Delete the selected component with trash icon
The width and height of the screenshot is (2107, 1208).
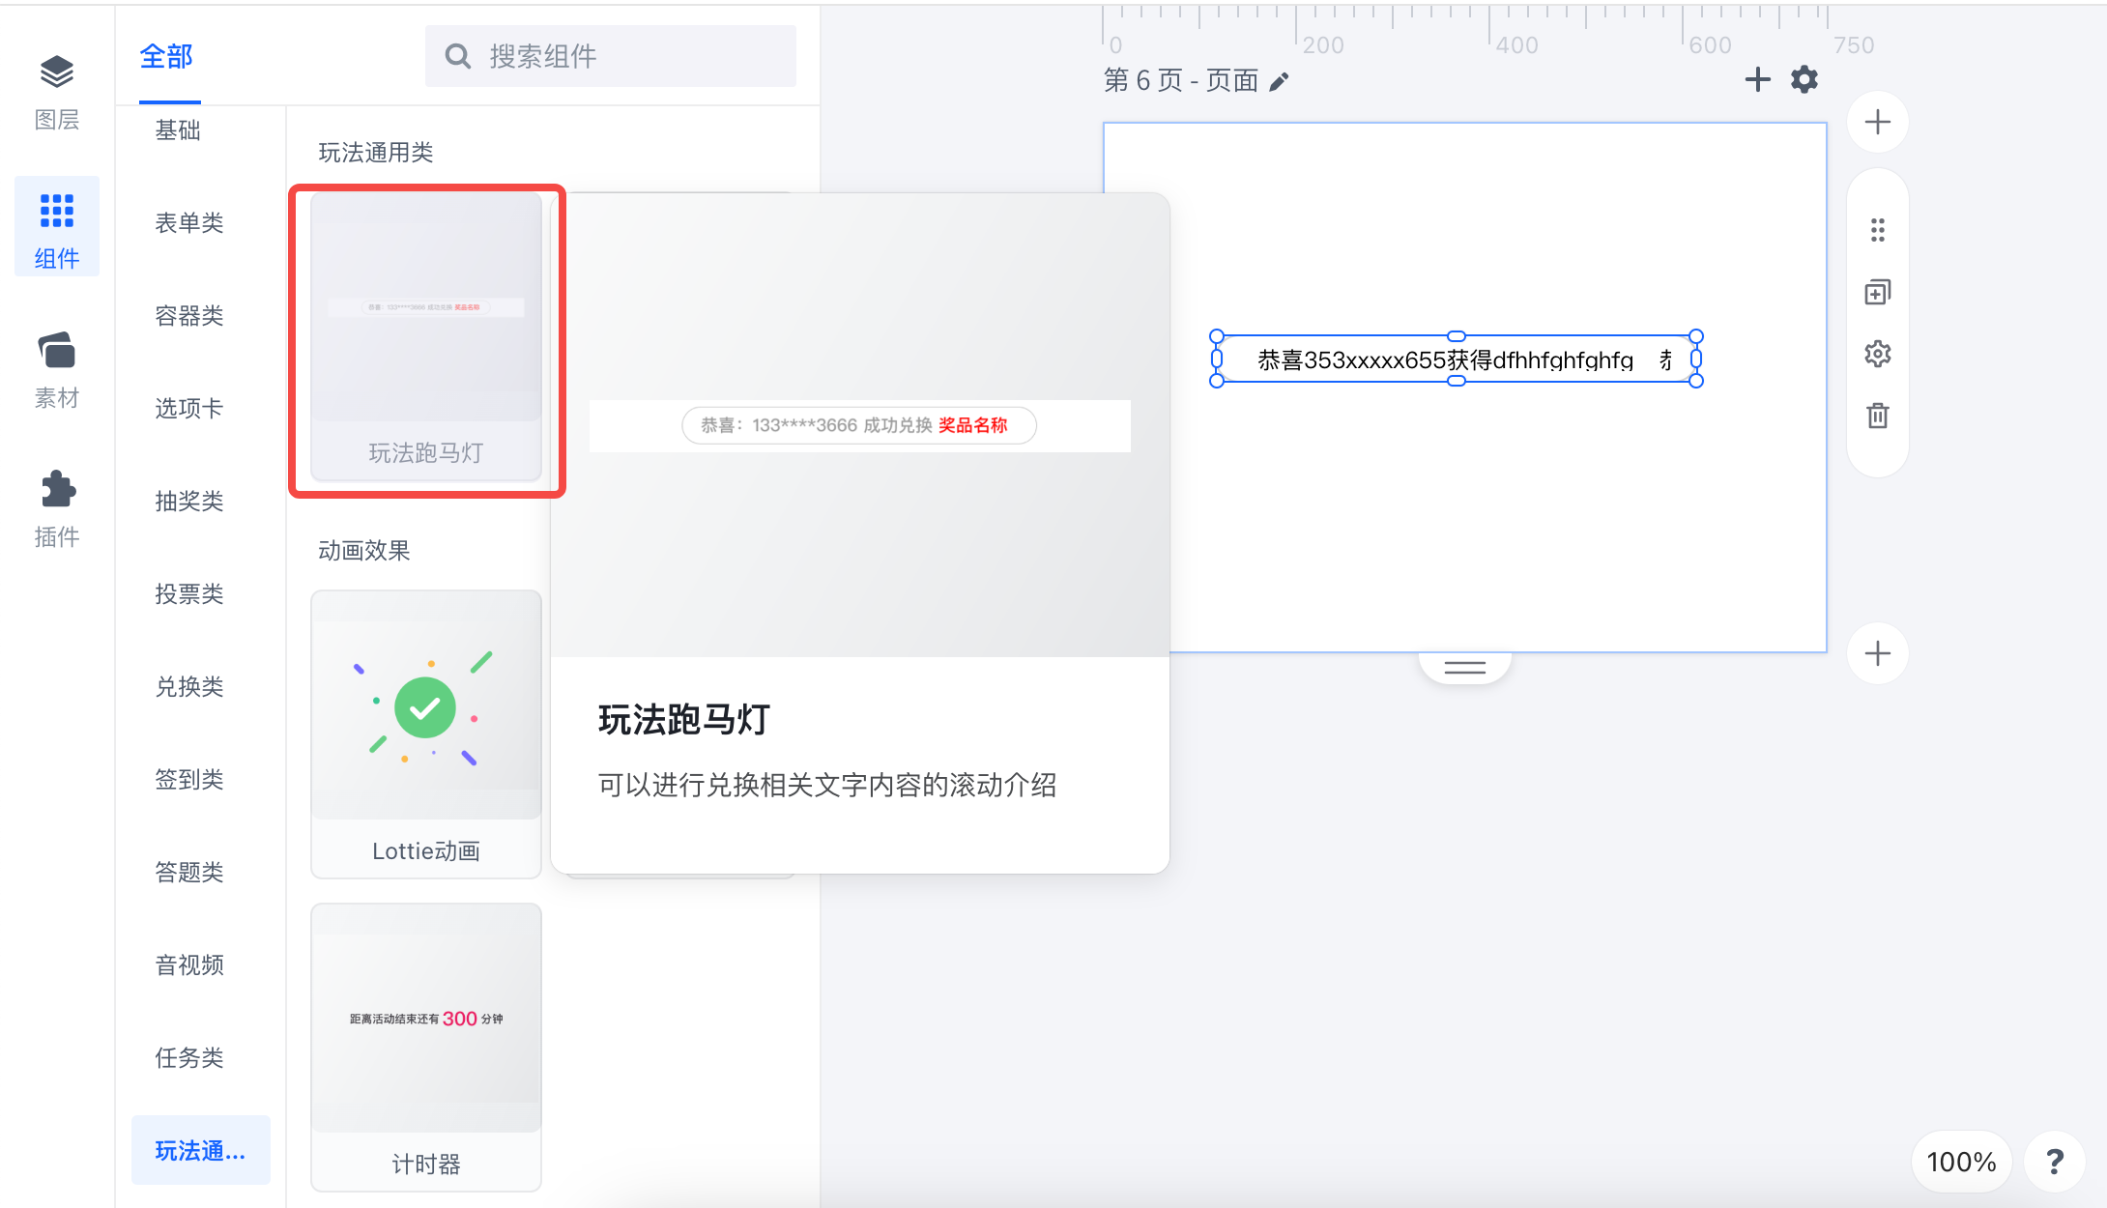[1877, 416]
